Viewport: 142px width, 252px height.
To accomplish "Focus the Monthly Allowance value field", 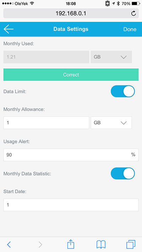I will coord(47,123).
